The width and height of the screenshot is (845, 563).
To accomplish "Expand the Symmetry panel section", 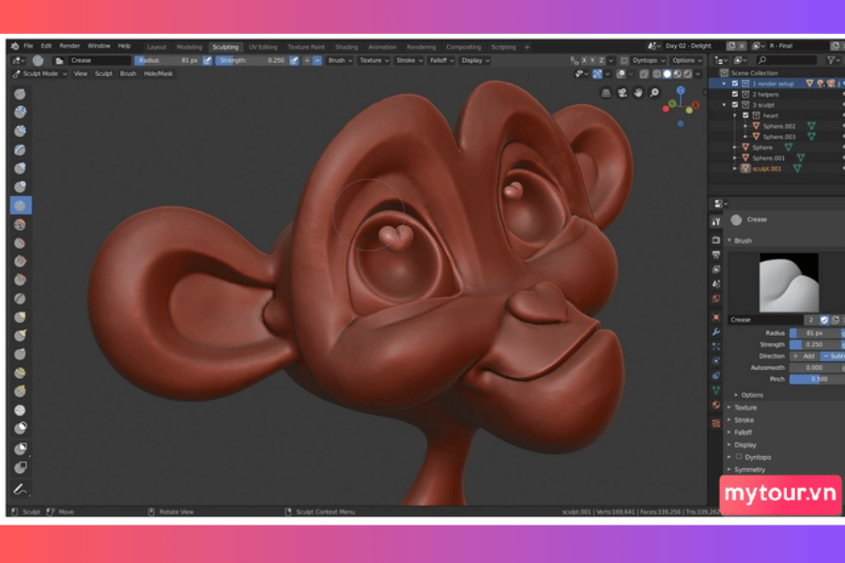I will click(x=749, y=469).
